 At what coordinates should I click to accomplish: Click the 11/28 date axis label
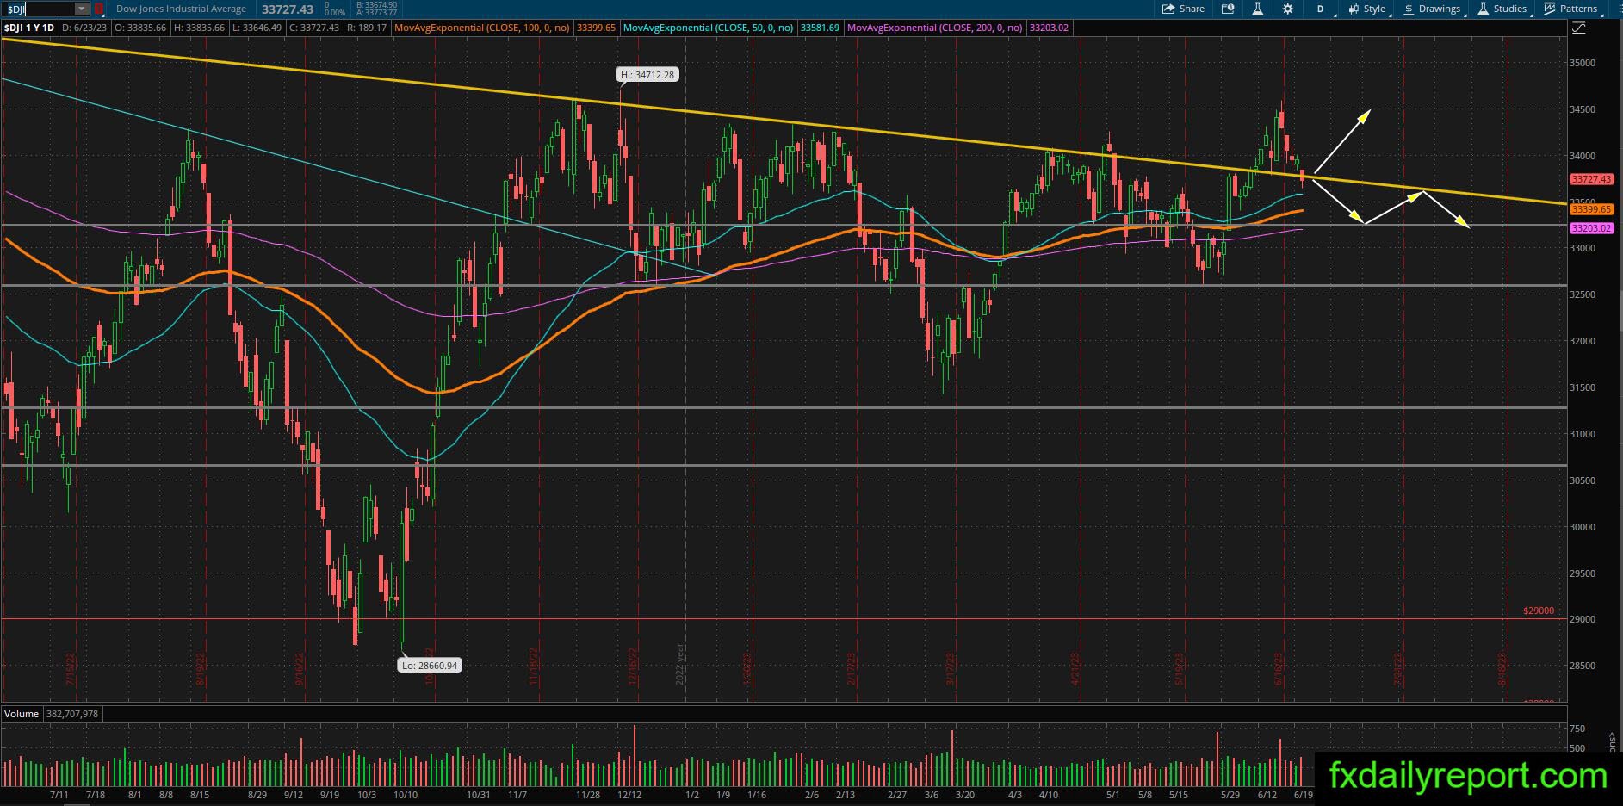pos(588,795)
